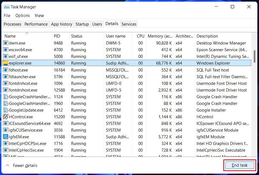Viewport: 259px width, 175px height.
Task: Click the escsvc64.exe process icon
Action: click(6, 50)
